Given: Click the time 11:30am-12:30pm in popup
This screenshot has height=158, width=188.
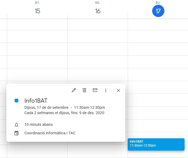Looking at the screenshot, I should click(x=89, y=107).
